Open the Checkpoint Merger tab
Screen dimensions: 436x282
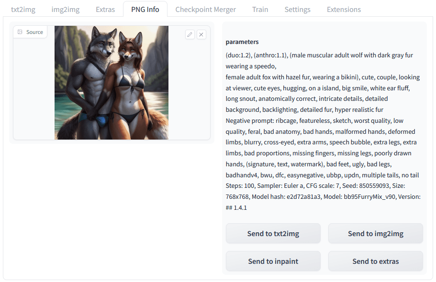[x=205, y=10]
